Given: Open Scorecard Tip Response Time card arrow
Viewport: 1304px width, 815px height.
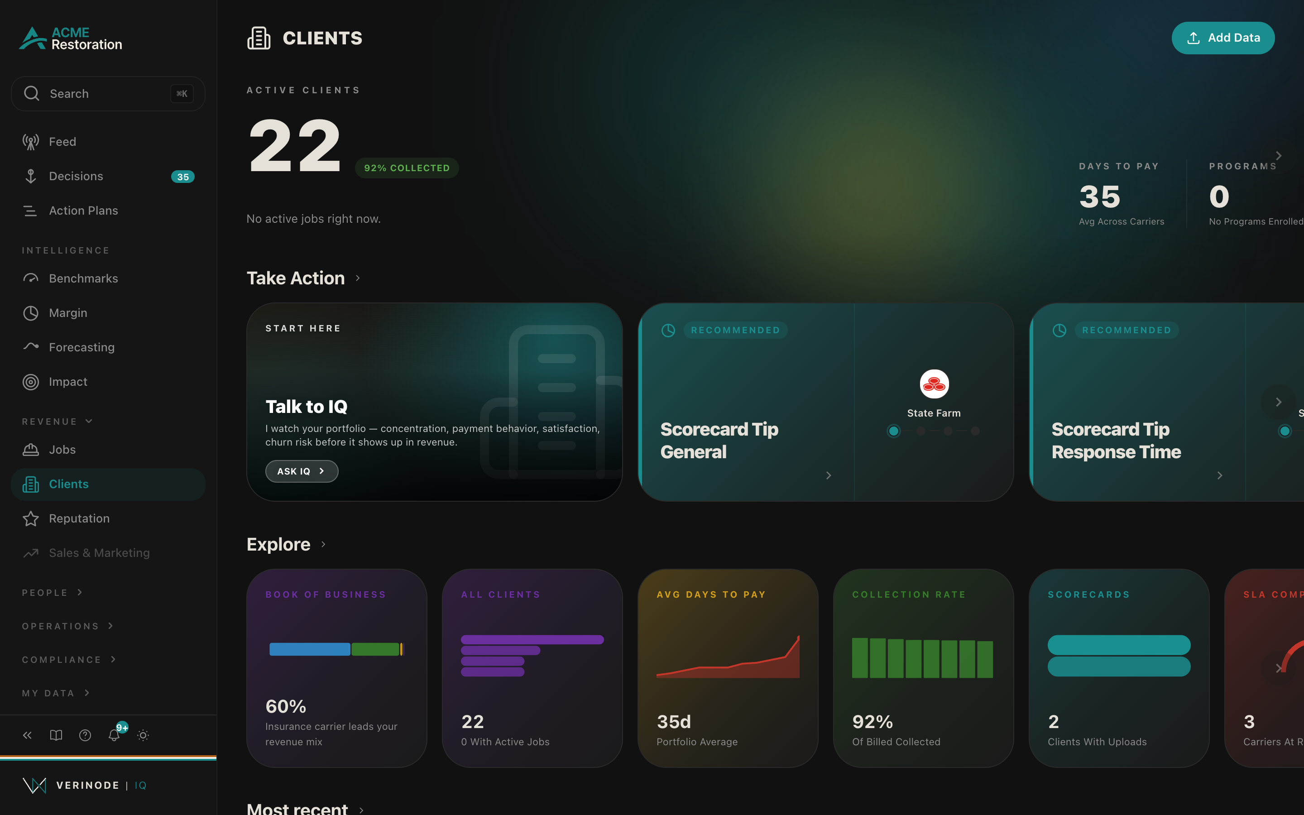Looking at the screenshot, I should [x=1220, y=475].
